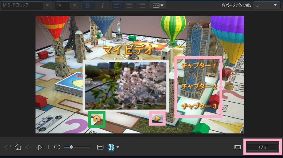Click the orange play arrow in the menu preview
The height and width of the screenshot is (158, 283).
tap(157, 118)
